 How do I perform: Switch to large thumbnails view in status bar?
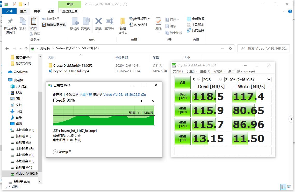(289, 187)
